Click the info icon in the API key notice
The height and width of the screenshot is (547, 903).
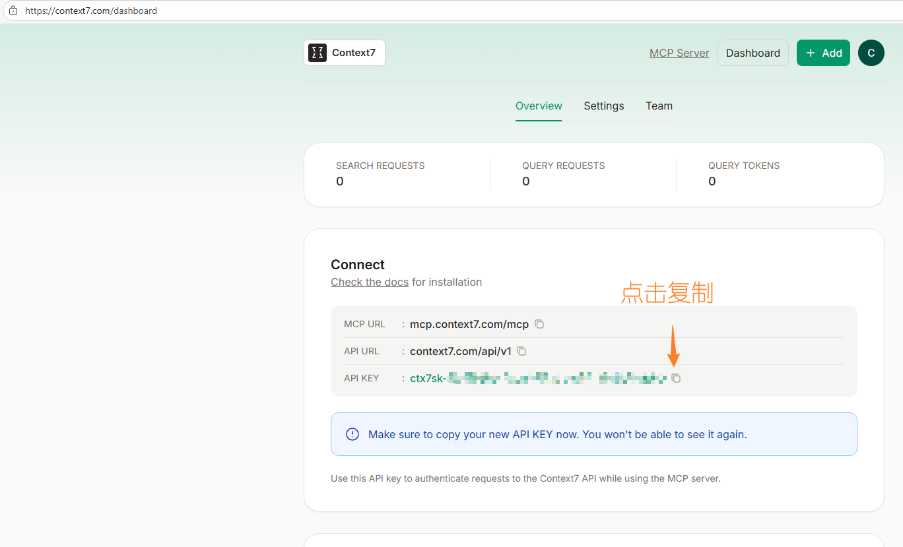coord(352,434)
